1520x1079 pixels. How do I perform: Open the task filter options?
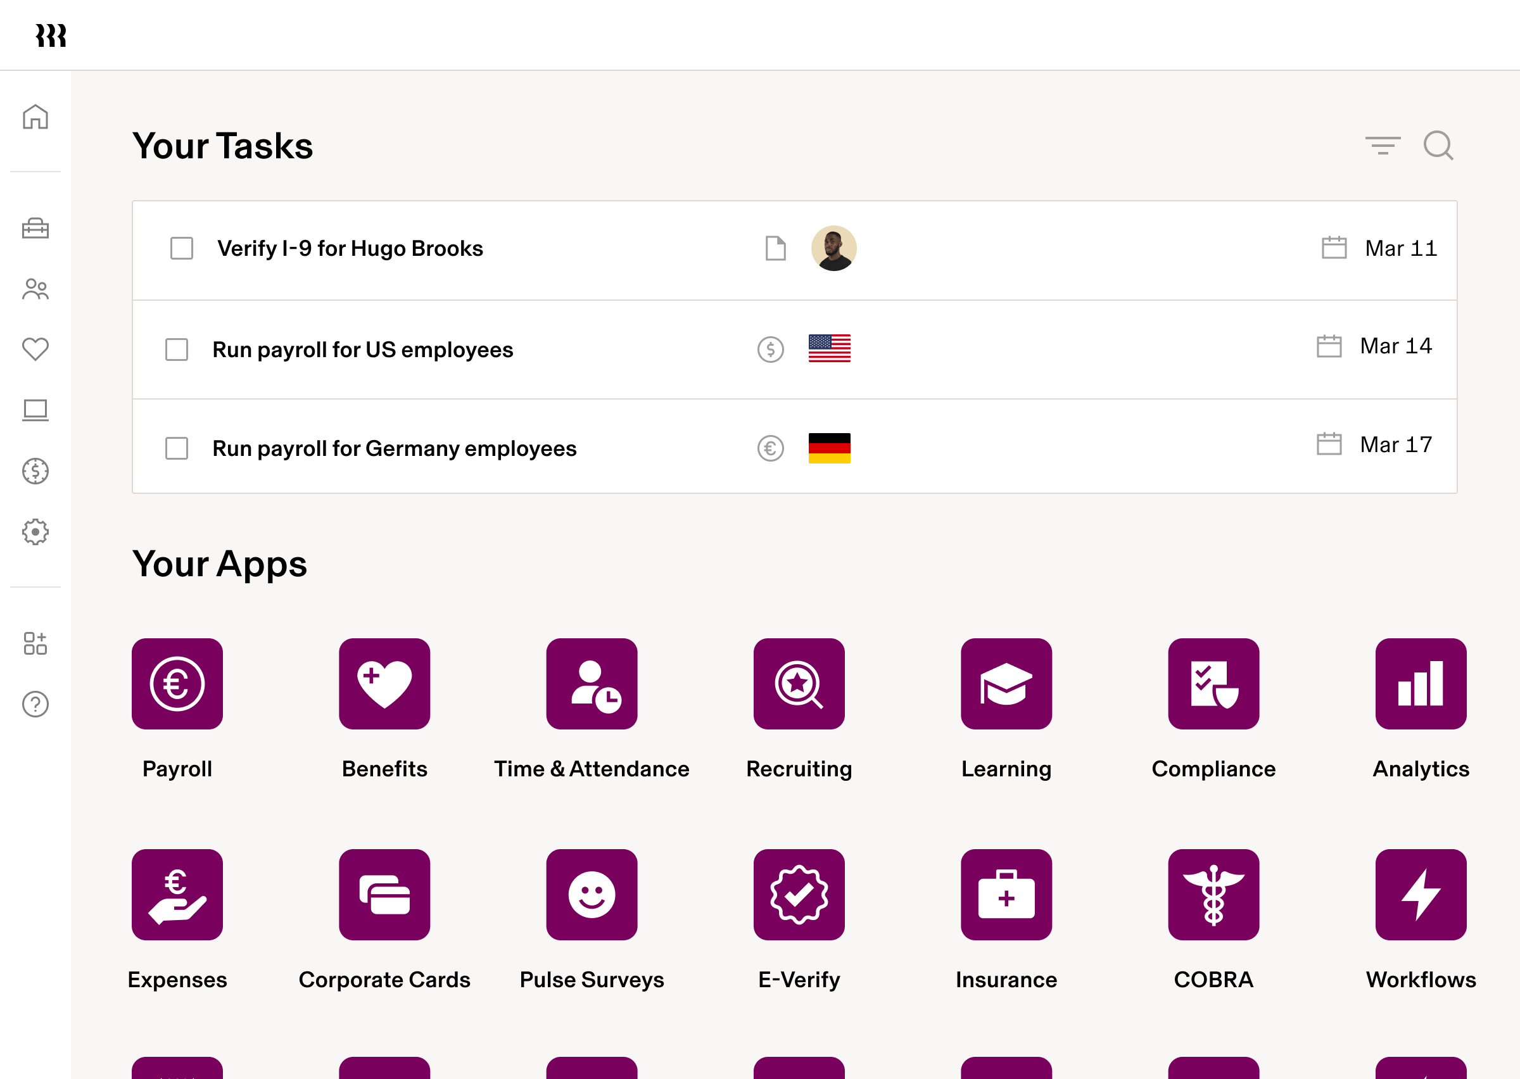tap(1383, 146)
